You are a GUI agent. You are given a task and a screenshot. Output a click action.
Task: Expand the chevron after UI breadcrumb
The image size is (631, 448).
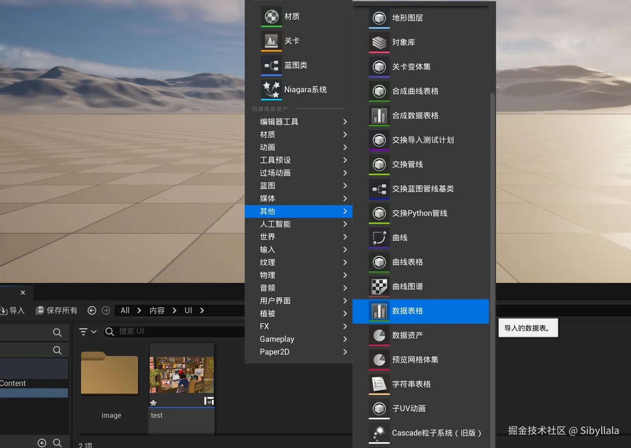(x=202, y=310)
